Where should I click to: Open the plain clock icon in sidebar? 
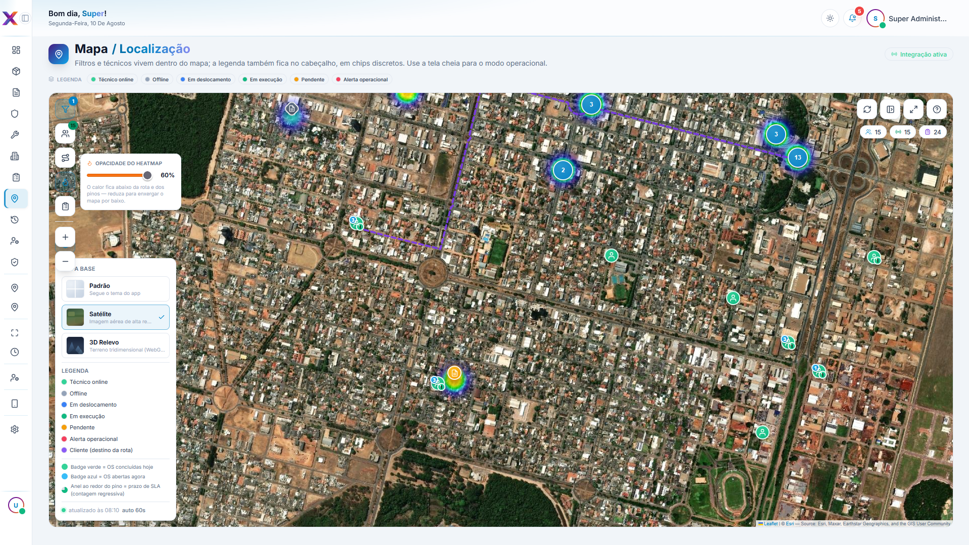coord(15,352)
